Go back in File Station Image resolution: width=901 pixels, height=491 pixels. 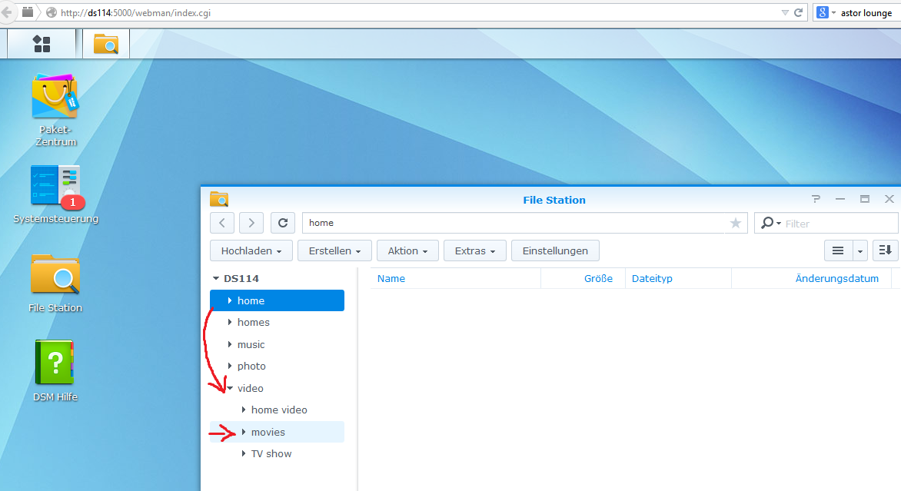tap(222, 223)
